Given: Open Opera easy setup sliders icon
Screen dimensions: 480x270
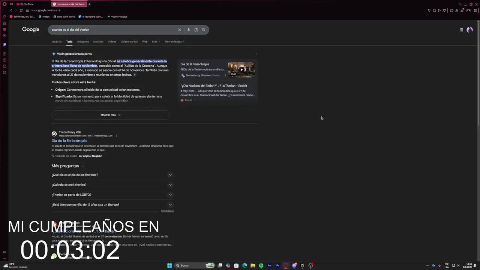Looking at the screenshot, I should pyautogui.click(x=475, y=10).
